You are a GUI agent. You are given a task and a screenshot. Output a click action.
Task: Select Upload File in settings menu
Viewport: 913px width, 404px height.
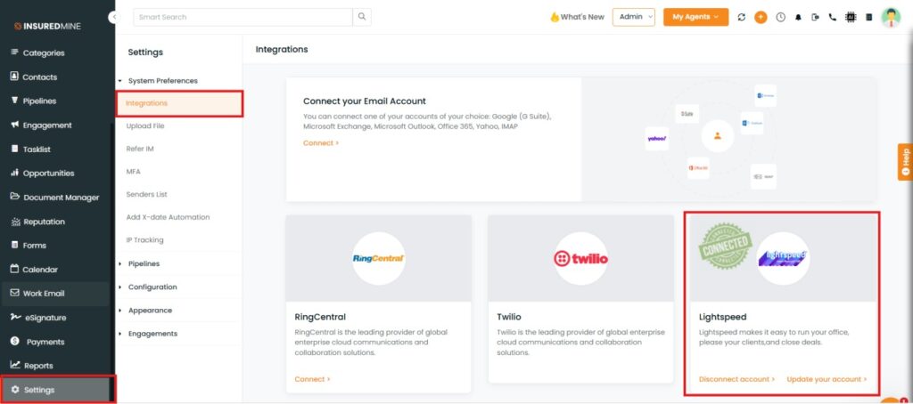click(x=145, y=126)
